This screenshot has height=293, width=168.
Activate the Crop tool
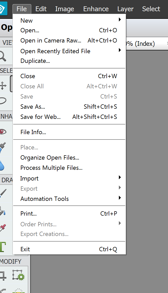click(x=3, y=276)
